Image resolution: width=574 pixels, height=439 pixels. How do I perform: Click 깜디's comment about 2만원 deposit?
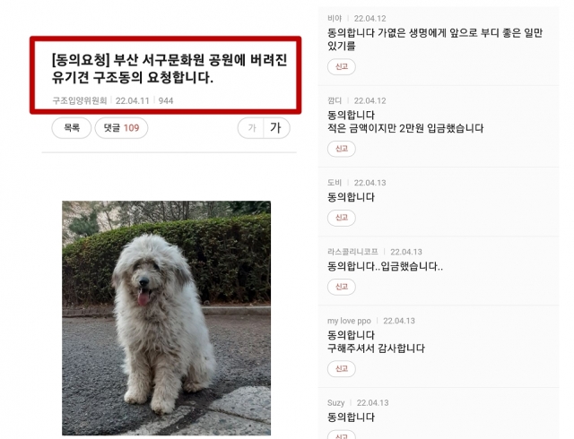click(405, 122)
